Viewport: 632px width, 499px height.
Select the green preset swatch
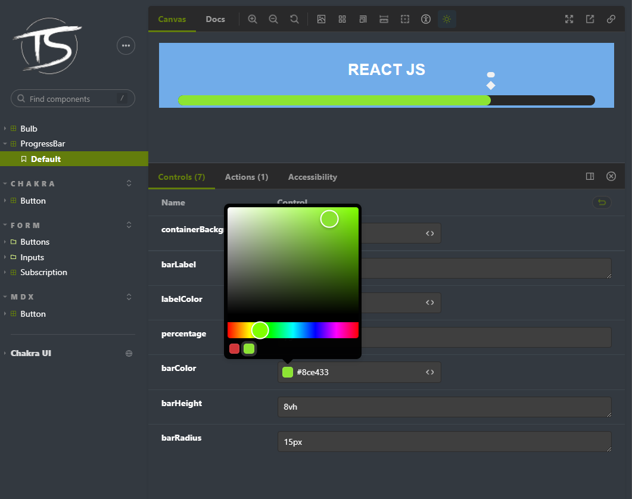[x=249, y=348]
